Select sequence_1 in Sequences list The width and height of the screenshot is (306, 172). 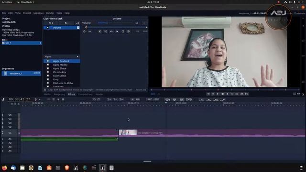point(22,73)
